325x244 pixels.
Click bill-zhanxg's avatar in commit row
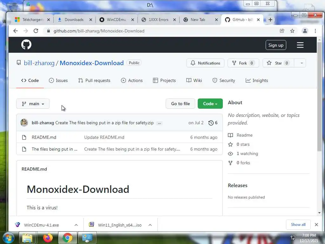point(24,123)
